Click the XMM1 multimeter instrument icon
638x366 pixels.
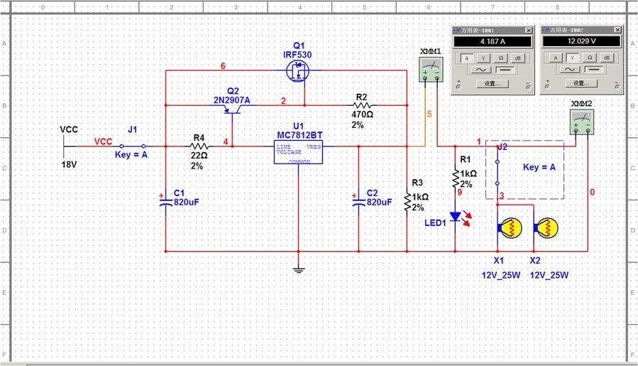point(431,72)
